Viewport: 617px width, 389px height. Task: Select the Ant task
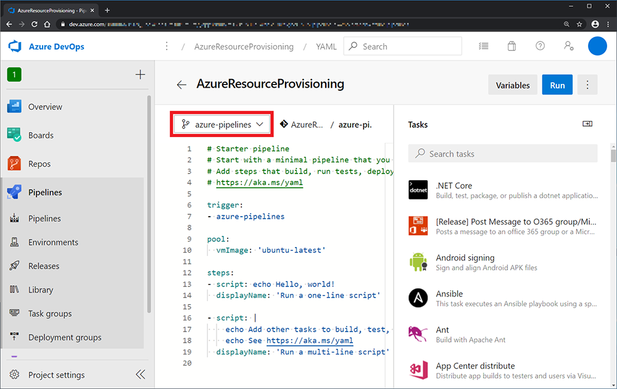coord(503,334)
